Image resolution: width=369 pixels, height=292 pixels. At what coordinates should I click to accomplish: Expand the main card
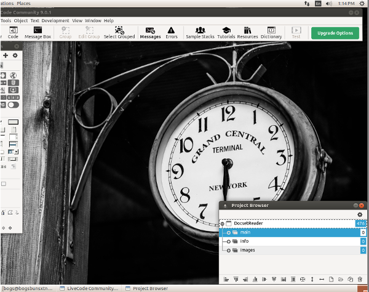click(229, 233)
